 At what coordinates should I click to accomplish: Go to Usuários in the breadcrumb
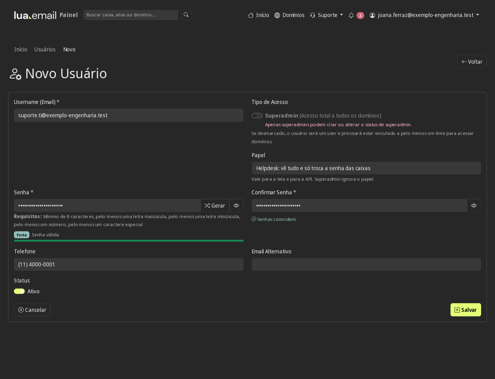(45, 50)
